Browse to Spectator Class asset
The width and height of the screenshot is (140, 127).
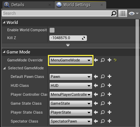click(x=103, y=121)
